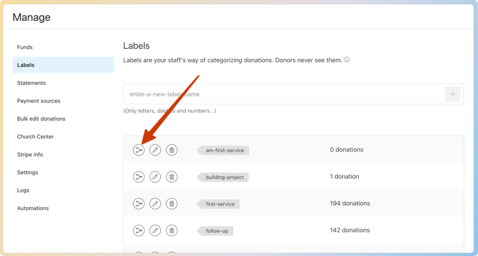Viewport: 478px width, 256px height.
Task: Go to Statements section
Action: click(32, 83)
